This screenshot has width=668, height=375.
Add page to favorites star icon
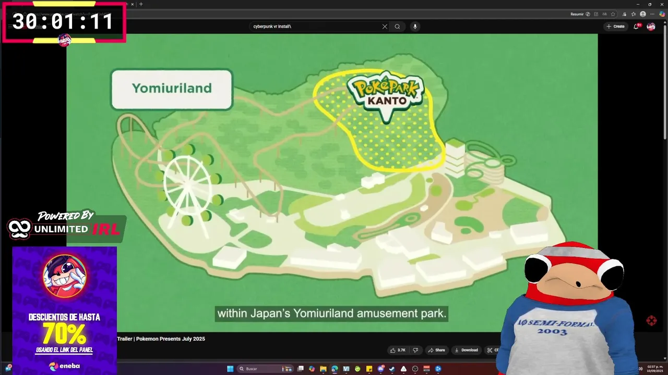click(x=613, y=14)
